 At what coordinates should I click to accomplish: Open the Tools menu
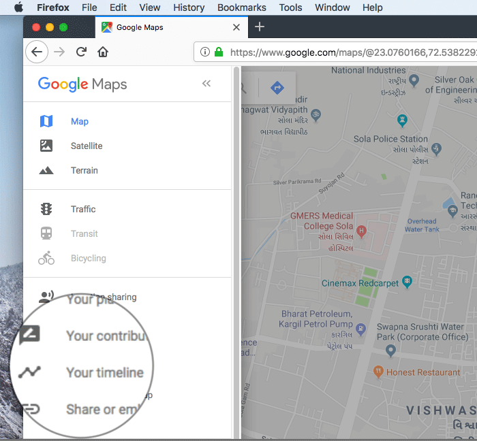(x=290, y=7)
